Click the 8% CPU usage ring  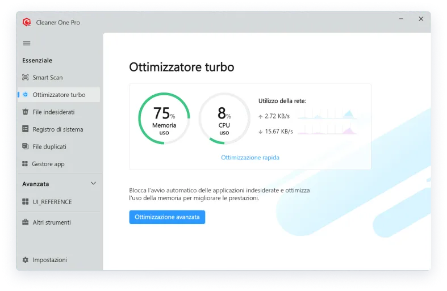224,118
